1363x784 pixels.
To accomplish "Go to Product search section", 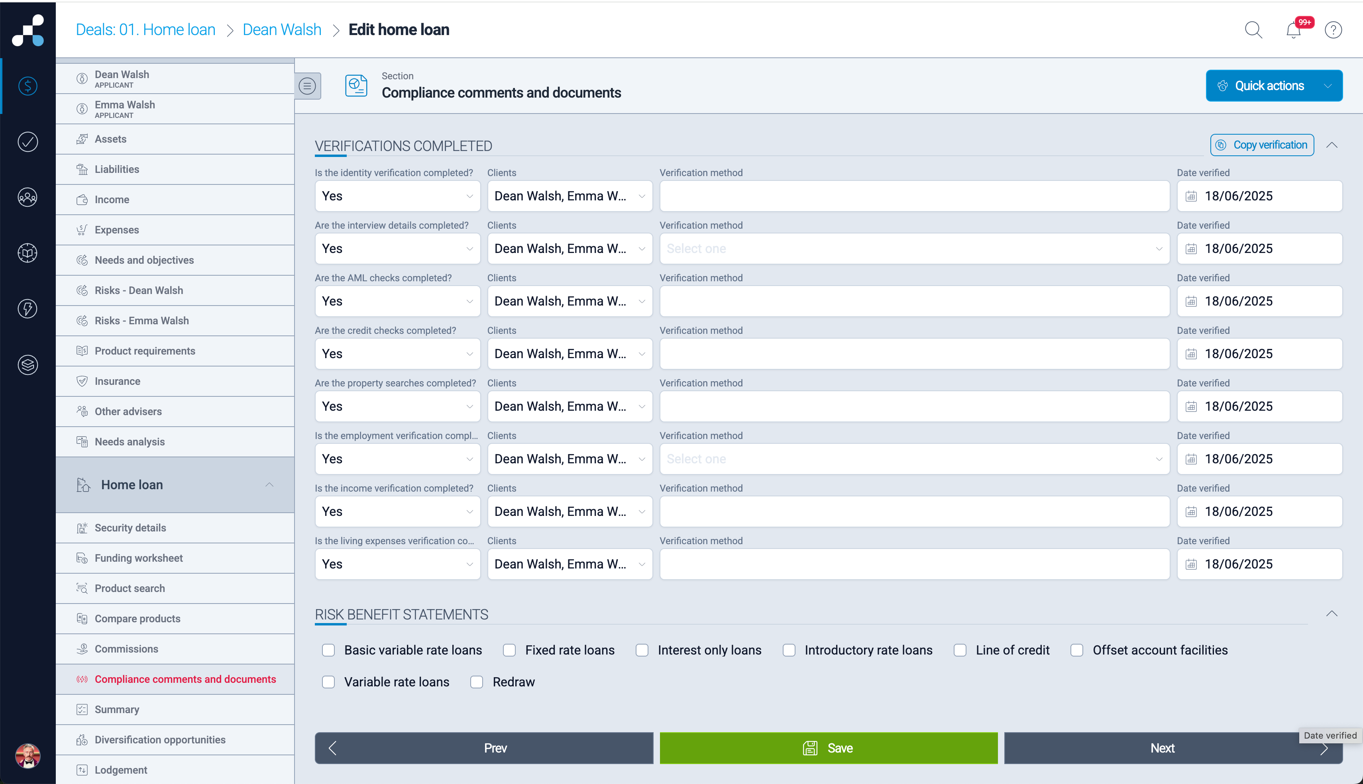I will pyautogui.click(x=175, y=588).
